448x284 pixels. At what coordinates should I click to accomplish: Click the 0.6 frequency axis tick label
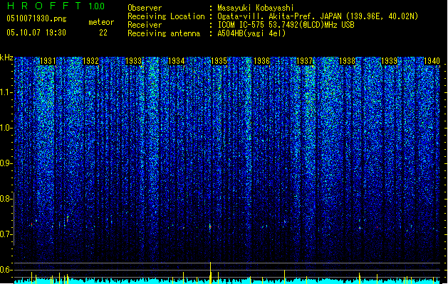(6, 270)
